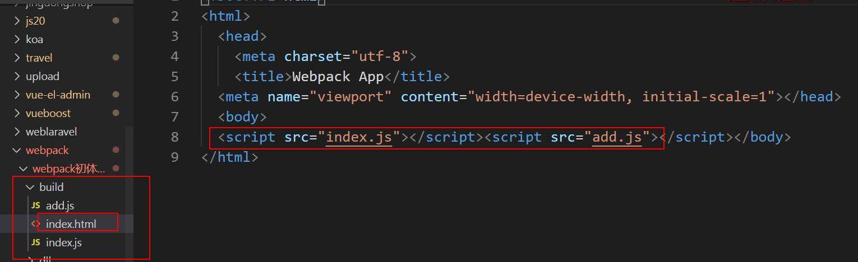The width and height of the screenshot is (858, 262).
Task: Click the status dot beside the webpack folder
Action: coord(116,150)
